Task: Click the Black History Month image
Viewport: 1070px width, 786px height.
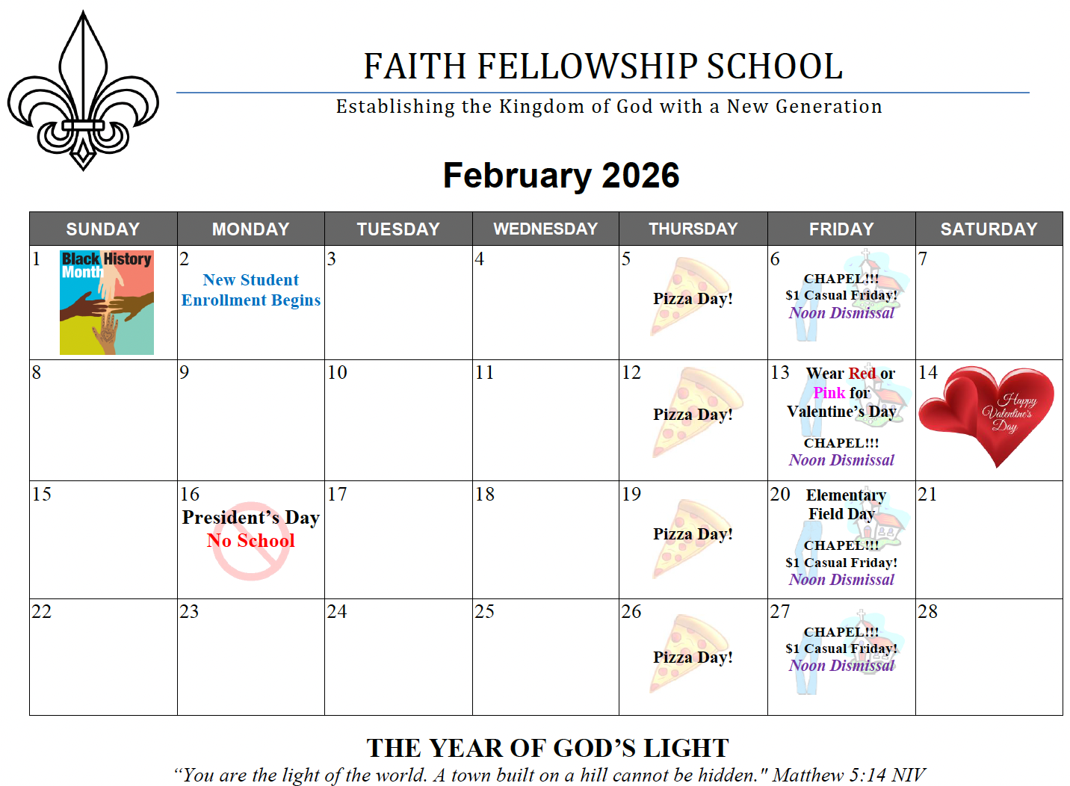Action: [107, 303]
